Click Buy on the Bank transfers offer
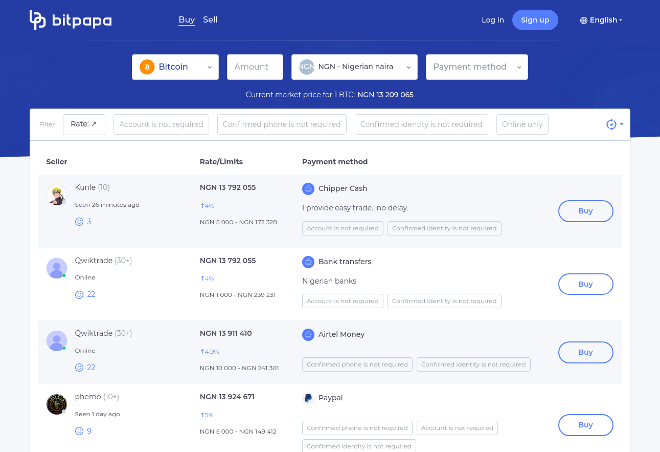This screenshot has width=660, height=452. 586,284
